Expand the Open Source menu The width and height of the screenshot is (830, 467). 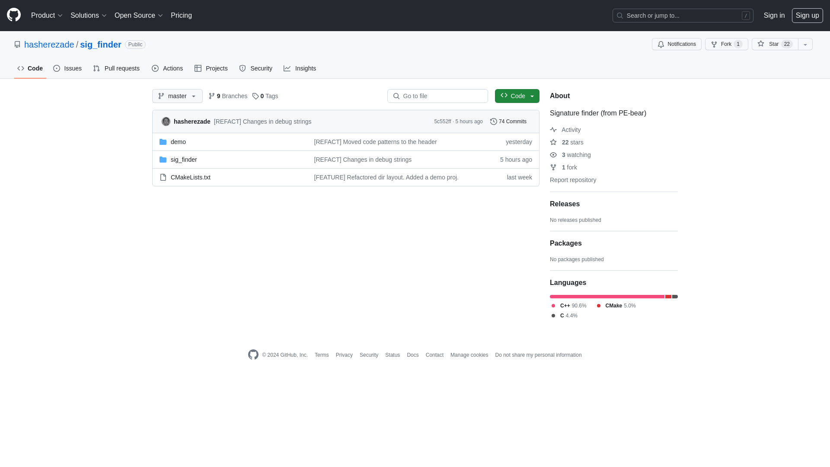point(139,16)
